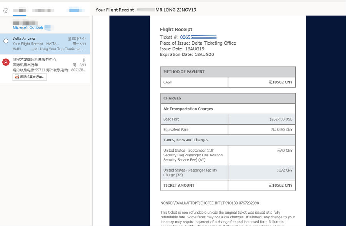Click the METHOD OF PAYMENT table header
346x226 pixels.
click(x=228, y=72)
